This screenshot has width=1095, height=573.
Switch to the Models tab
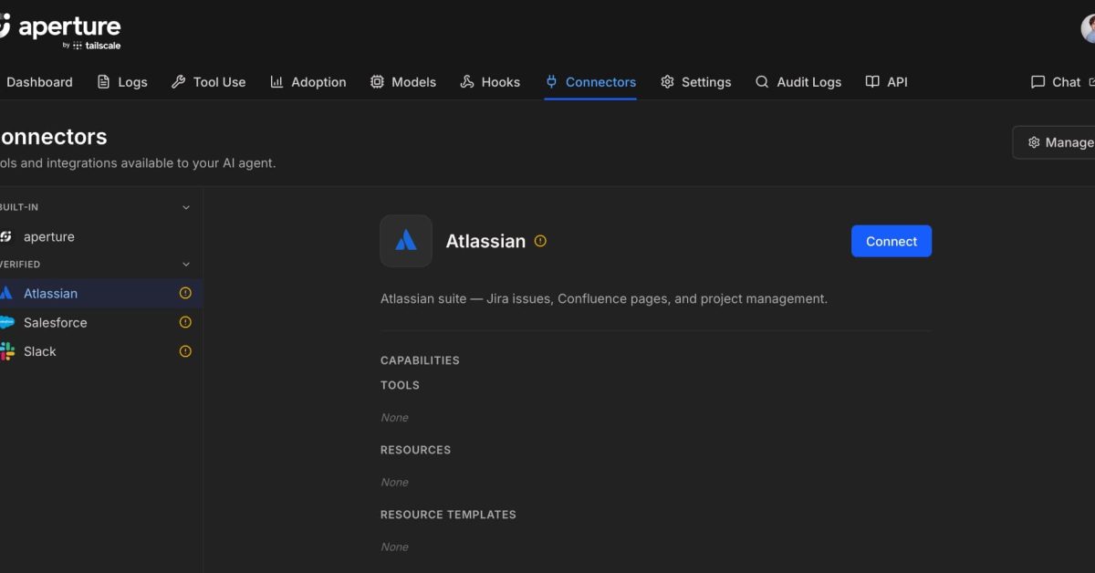(403, 82)
